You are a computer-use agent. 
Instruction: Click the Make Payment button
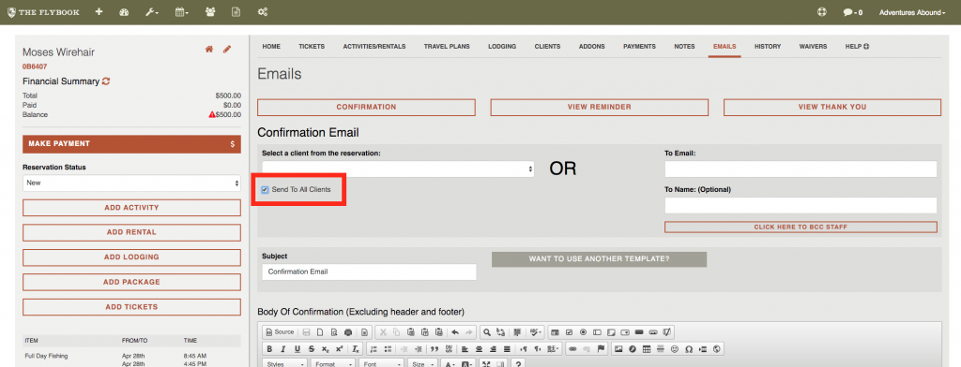click(131, 144)
